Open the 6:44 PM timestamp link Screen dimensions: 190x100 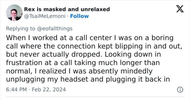point(16,89)
